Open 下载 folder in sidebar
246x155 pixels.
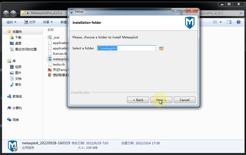(x=16, y=38)
